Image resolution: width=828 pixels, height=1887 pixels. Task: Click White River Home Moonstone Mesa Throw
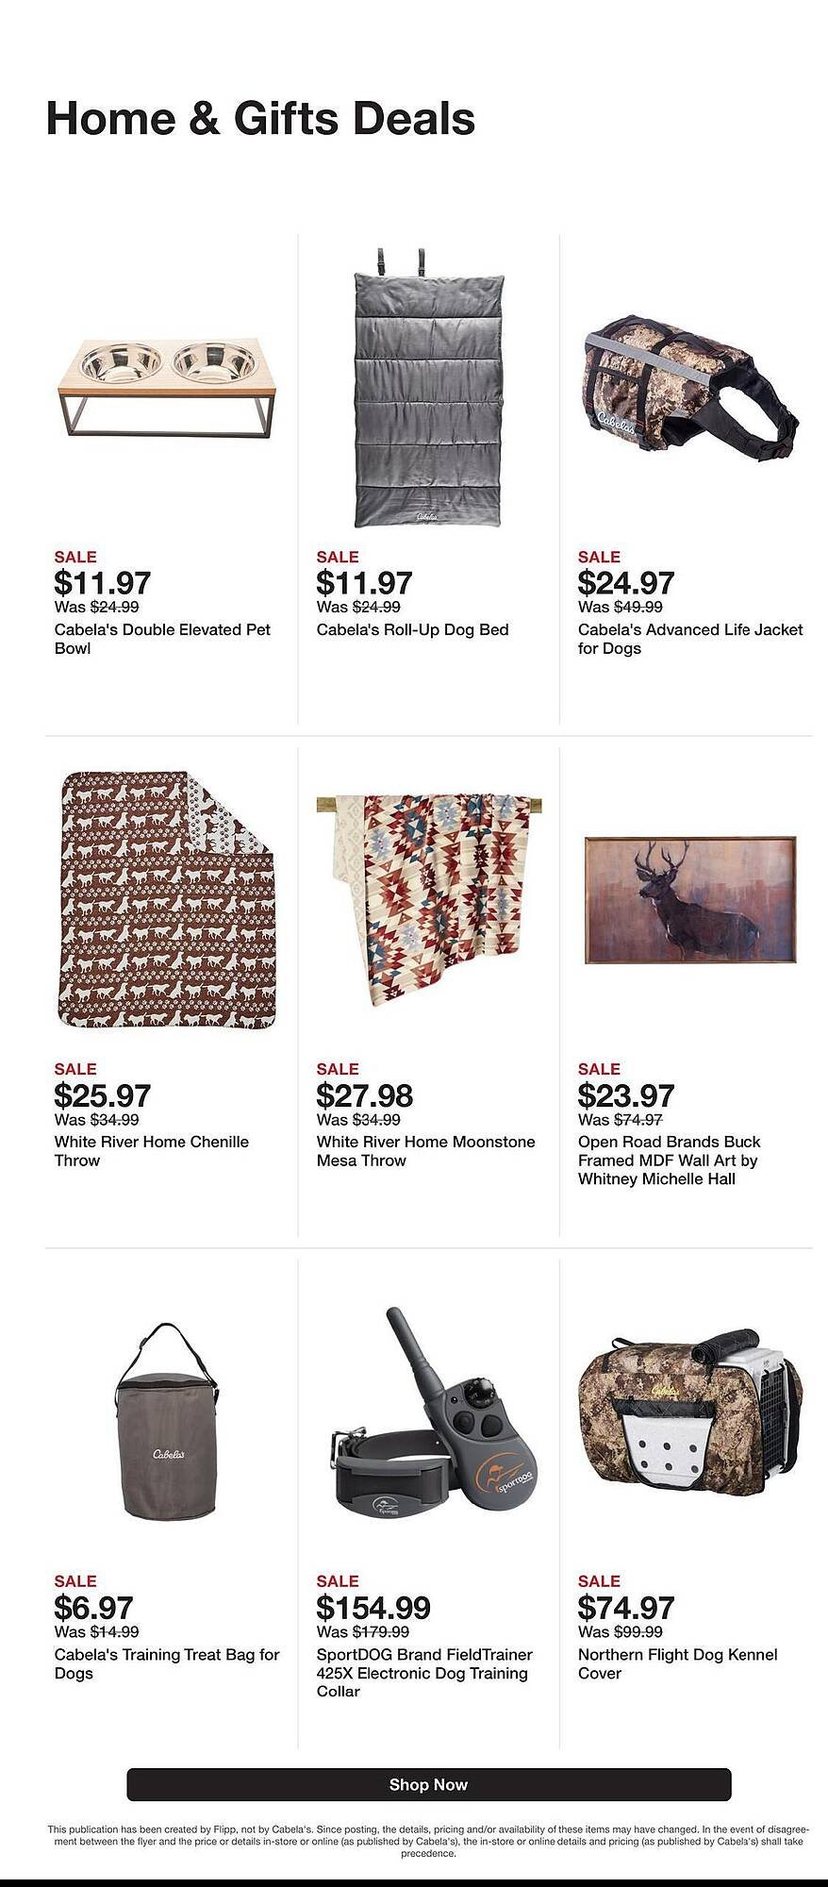pyautogui.click(x=425, y=1150)
